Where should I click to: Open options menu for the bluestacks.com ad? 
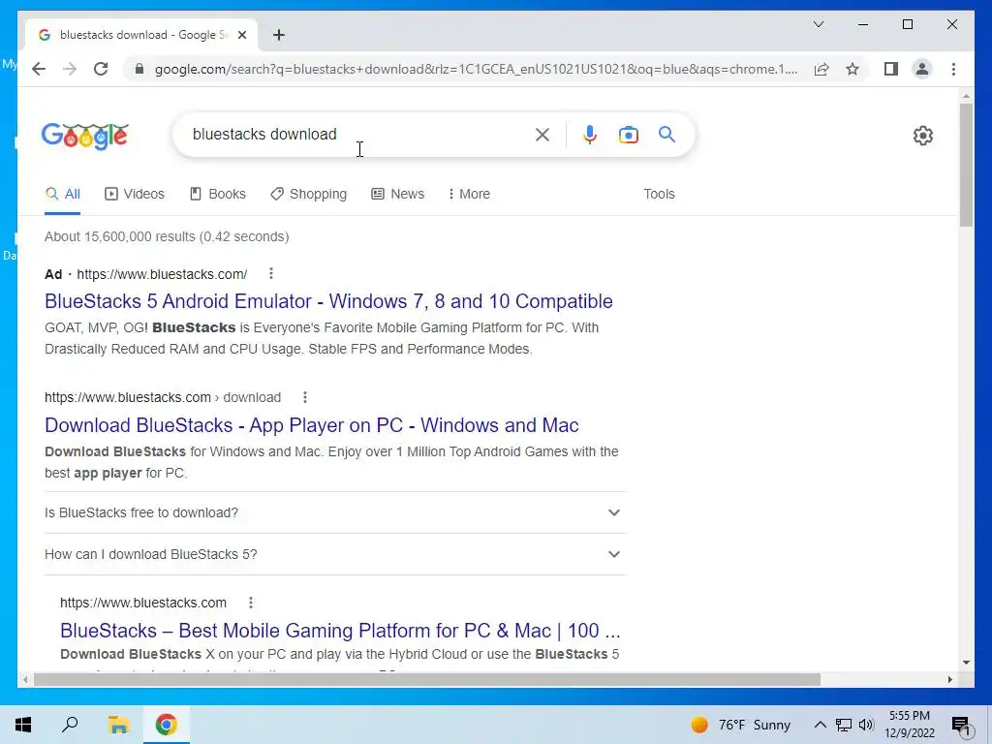click(x=271, y=273)
